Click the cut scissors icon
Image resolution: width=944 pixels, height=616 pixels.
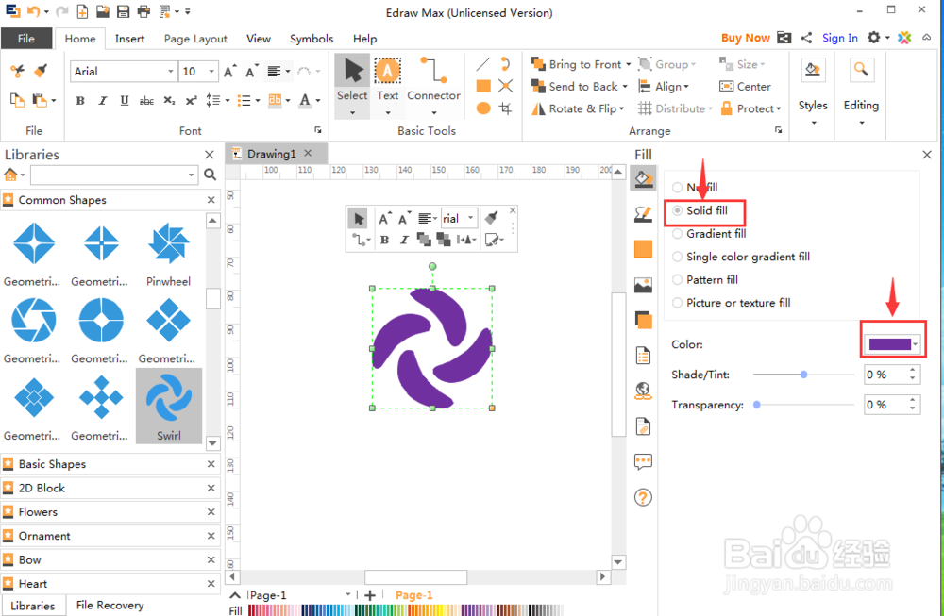click(17, 71)
